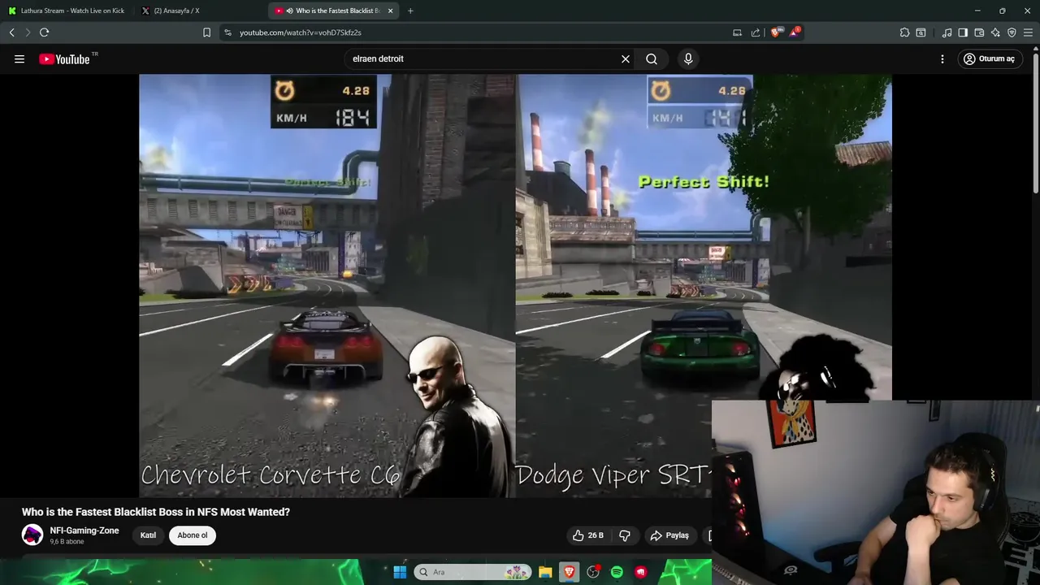Open the Brave main hamburger menu

coord(1028,32)
